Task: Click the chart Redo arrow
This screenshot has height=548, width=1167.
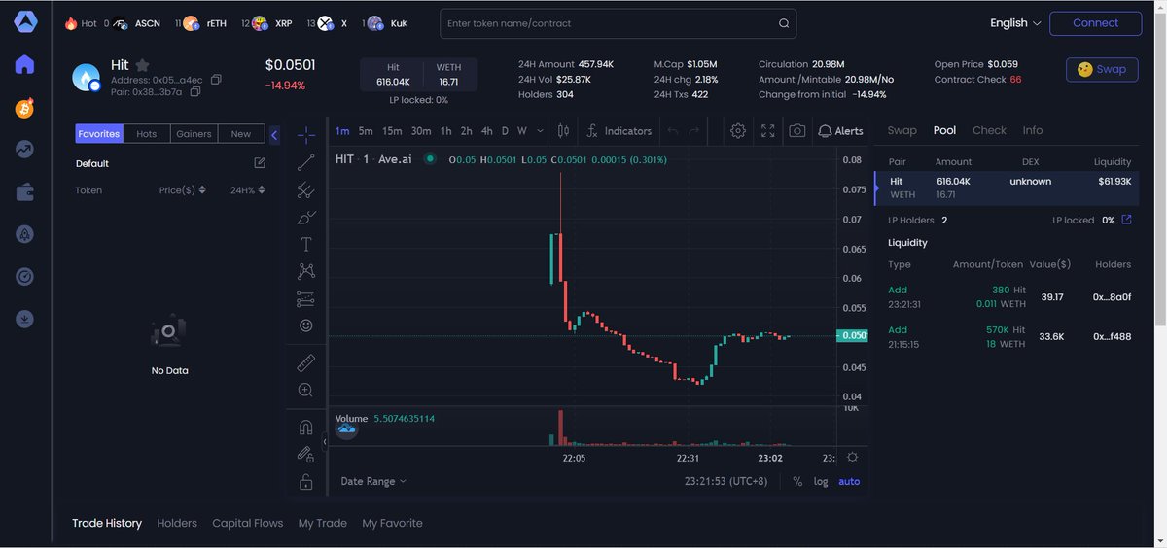Action: [x=693, y=131]
